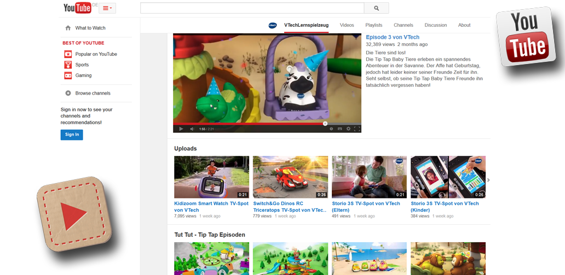Open the player settings gear
The width and height of the screenshot is (565, 275).
pyautogui.click(x=348, y=129)
